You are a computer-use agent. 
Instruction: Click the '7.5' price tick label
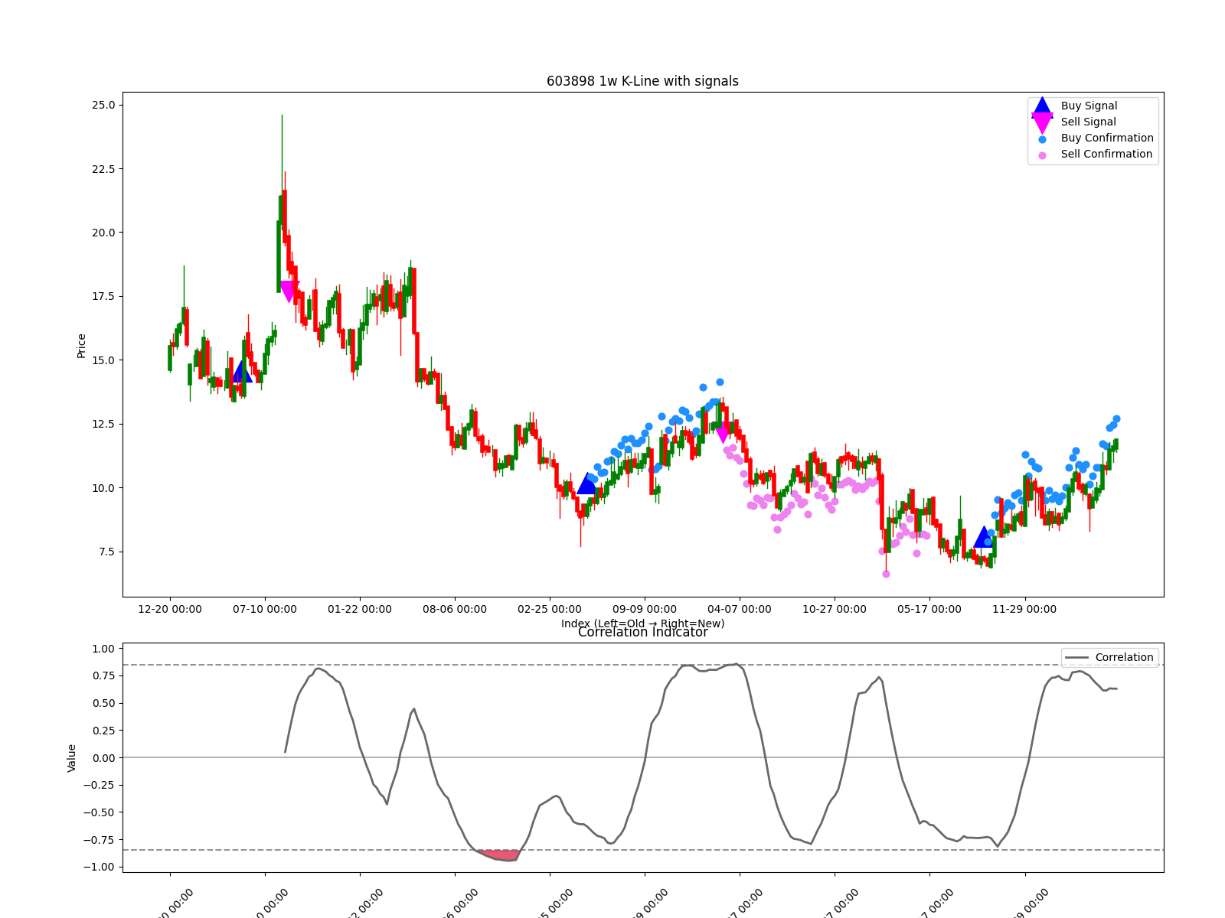105,552
